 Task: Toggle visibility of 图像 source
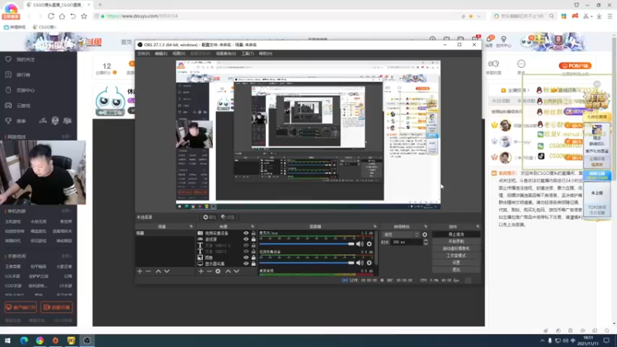246,258
